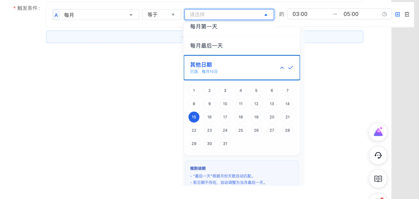Pick the 18th day button
Image resolution: width=419 pixels, height=199 pixels.
pyautogui.click(x=241, y=117)
